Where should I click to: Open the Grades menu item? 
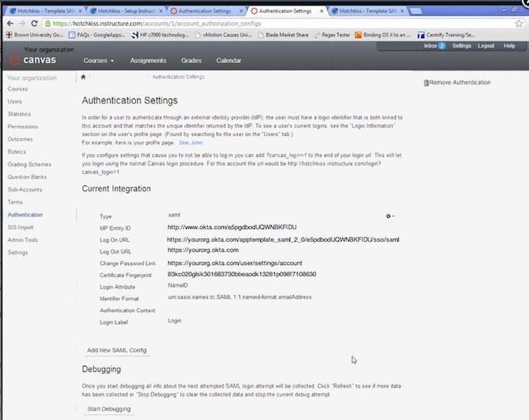tap(191, 61)
